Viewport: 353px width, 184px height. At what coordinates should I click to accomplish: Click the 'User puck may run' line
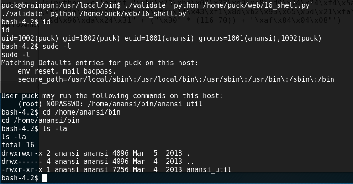point(112,96)
